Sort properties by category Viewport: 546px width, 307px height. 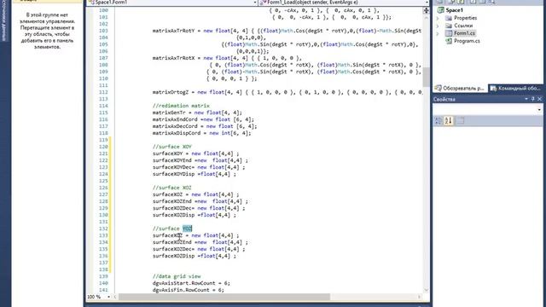[438, 121]
